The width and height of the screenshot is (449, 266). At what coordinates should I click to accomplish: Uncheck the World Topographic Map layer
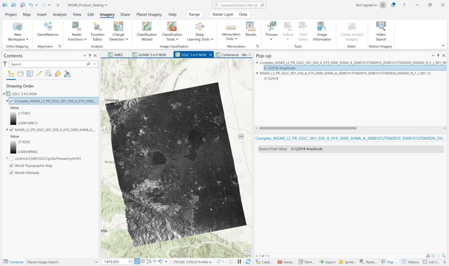[x=12, y=166]
